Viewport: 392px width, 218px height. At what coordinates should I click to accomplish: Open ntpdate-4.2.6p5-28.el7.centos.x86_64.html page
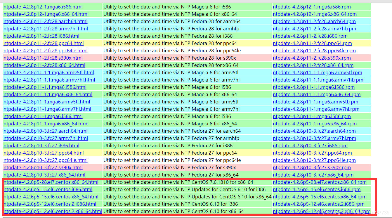click(51, 182)
